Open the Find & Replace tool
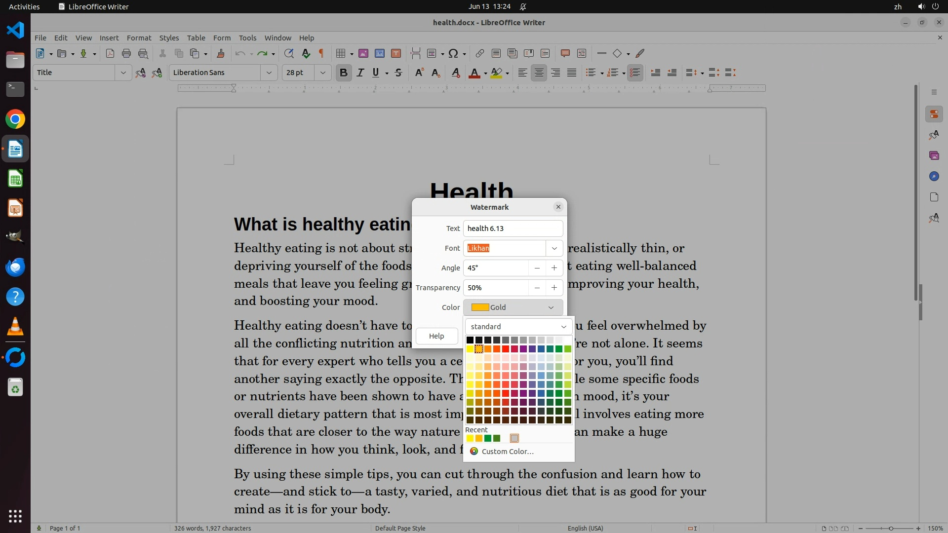948x533 pixels. 289,54
